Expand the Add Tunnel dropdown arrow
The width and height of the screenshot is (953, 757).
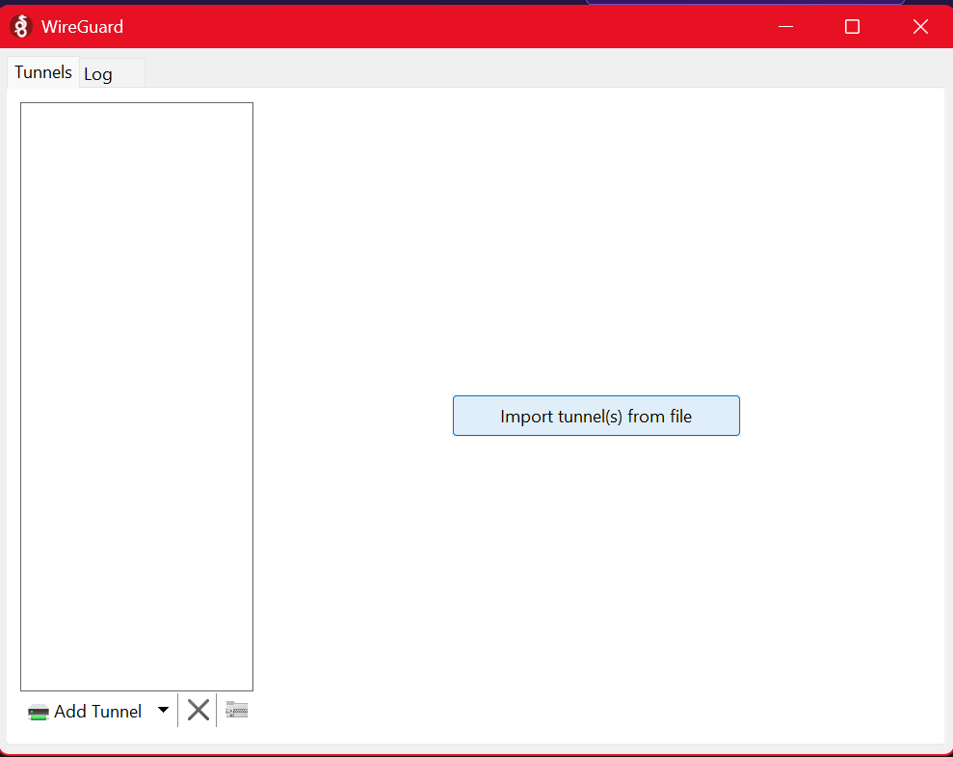[163, 711]
